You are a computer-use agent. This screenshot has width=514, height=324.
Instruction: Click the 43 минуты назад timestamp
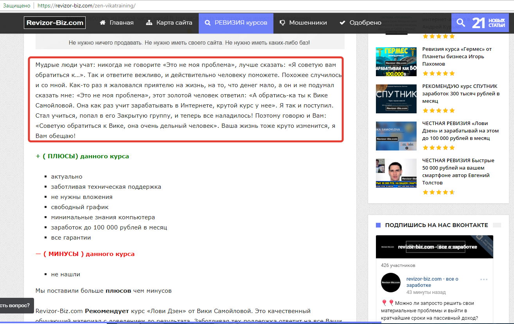[426, 292]
